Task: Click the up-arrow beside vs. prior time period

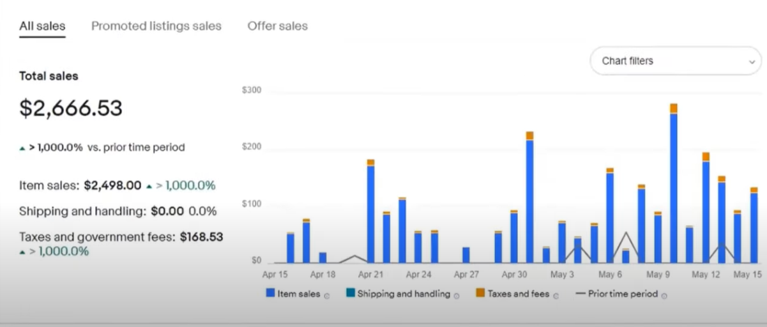Action: (23, 148)
